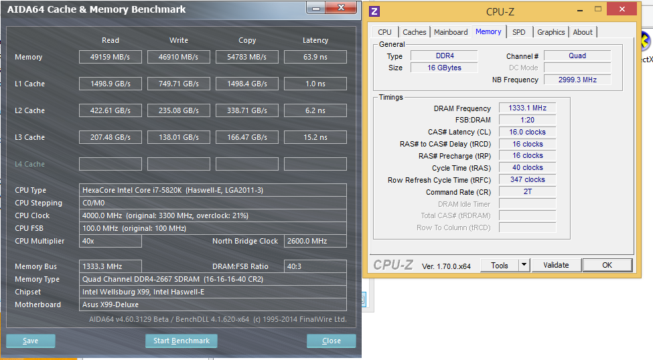Image resolution: width=653 pixels, height=360 pixels.
Task: Click the CAS# Latency value 16.0 clocks
Action: click(527, 132)
